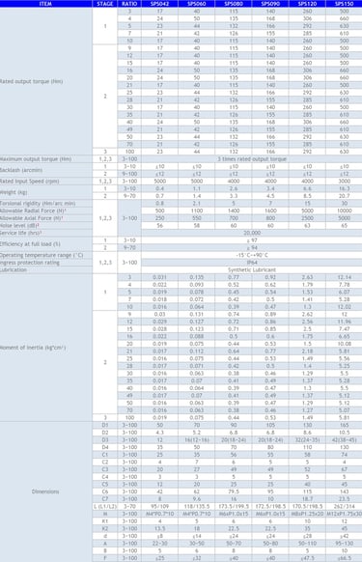Select the '12.14' moment of inertia value
The height and width of the screenshot is (562, 362).
[344, 277]
